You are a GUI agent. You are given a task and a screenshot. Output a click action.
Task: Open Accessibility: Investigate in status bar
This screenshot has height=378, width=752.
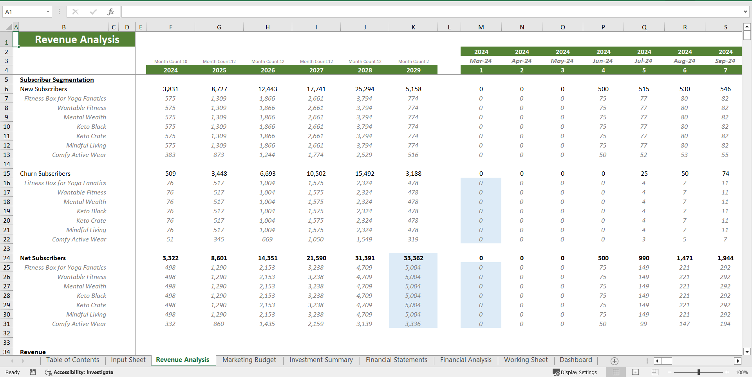click(x=80, y=372)
